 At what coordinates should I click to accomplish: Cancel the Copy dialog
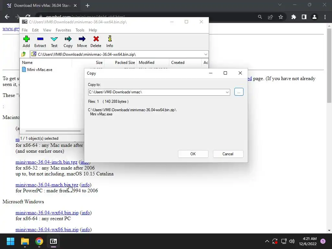(228, 154)
